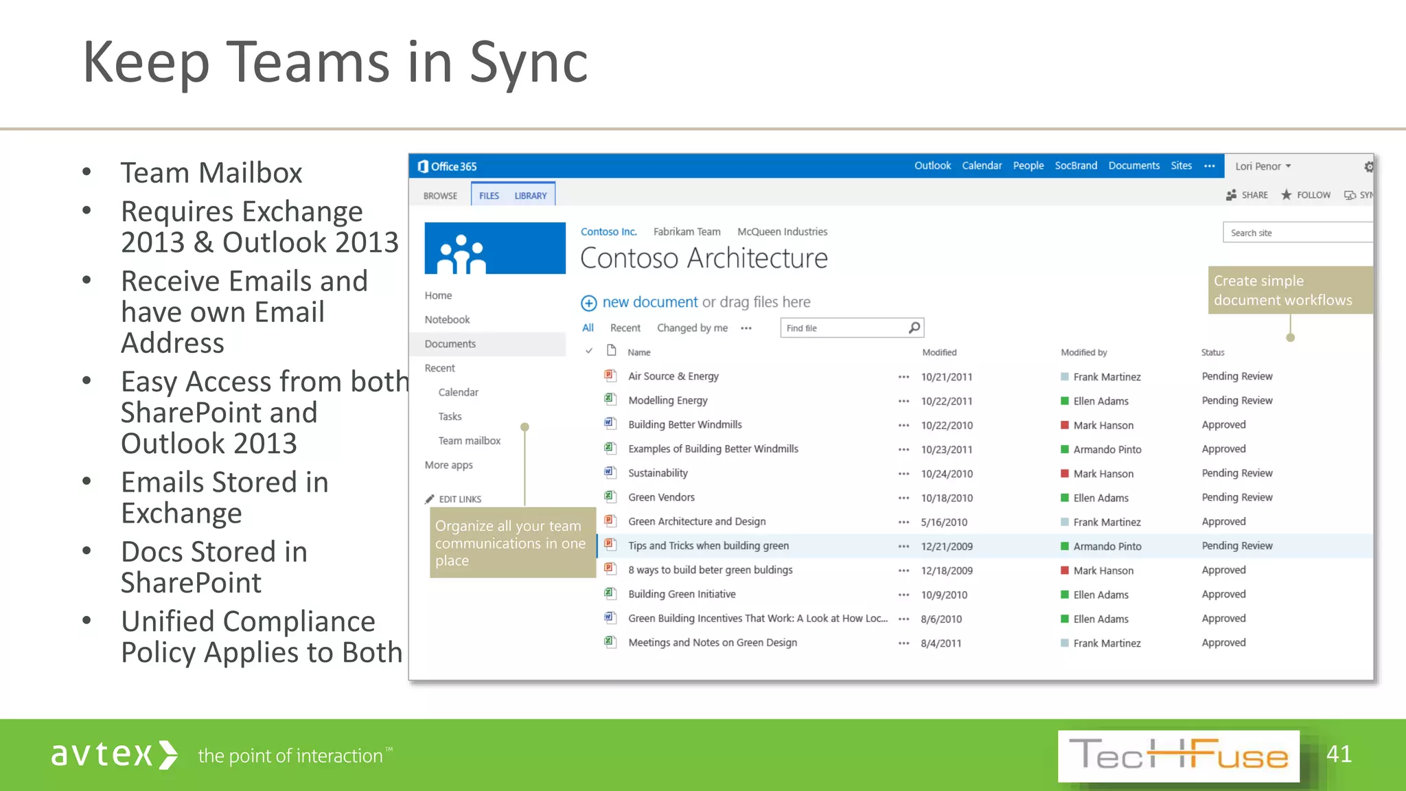
Task: Open the Building Green Initiative document
Action: pos(682,595)
